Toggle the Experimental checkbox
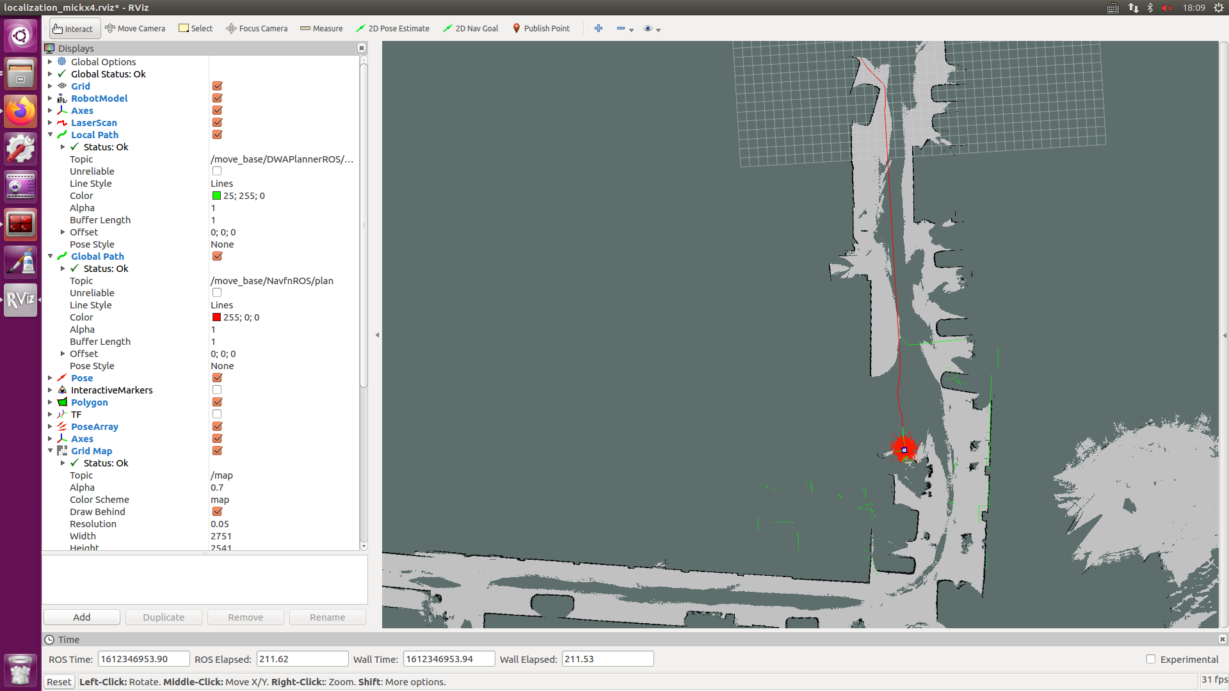This screenshot has height=691, width=1229. coord(1151,659)
